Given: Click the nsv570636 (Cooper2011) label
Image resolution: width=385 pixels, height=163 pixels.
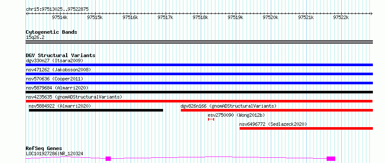Looking at the screenshot, I should 55,79.
